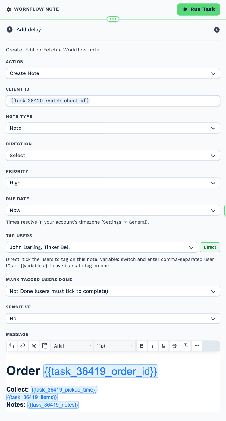Toggle italic formatting in message toolbar

click(x=152, y=346)
